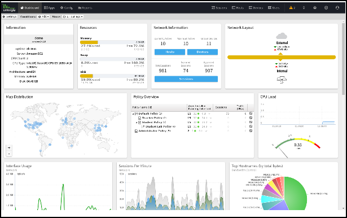The width and height of the screenshot is (347, 218).
Task: Click the External cloud icon in Network Layout
Action: tap(282, 36)
